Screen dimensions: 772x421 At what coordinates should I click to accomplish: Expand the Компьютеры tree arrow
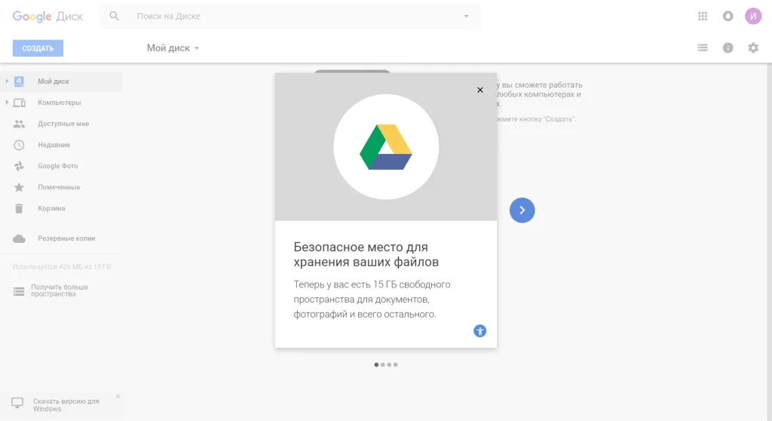[7, 102]
